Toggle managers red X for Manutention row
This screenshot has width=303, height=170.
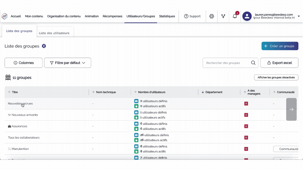tap(246, 149)
